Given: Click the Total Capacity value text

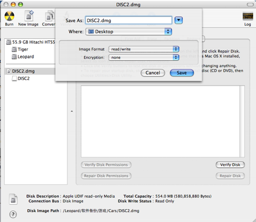Looking at the screenshot, I should click(x=183, y=196).
